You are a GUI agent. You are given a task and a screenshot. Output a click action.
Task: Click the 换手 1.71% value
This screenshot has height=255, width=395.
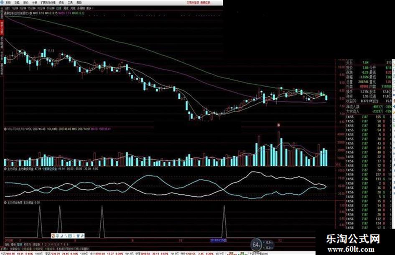click(364, 92)
